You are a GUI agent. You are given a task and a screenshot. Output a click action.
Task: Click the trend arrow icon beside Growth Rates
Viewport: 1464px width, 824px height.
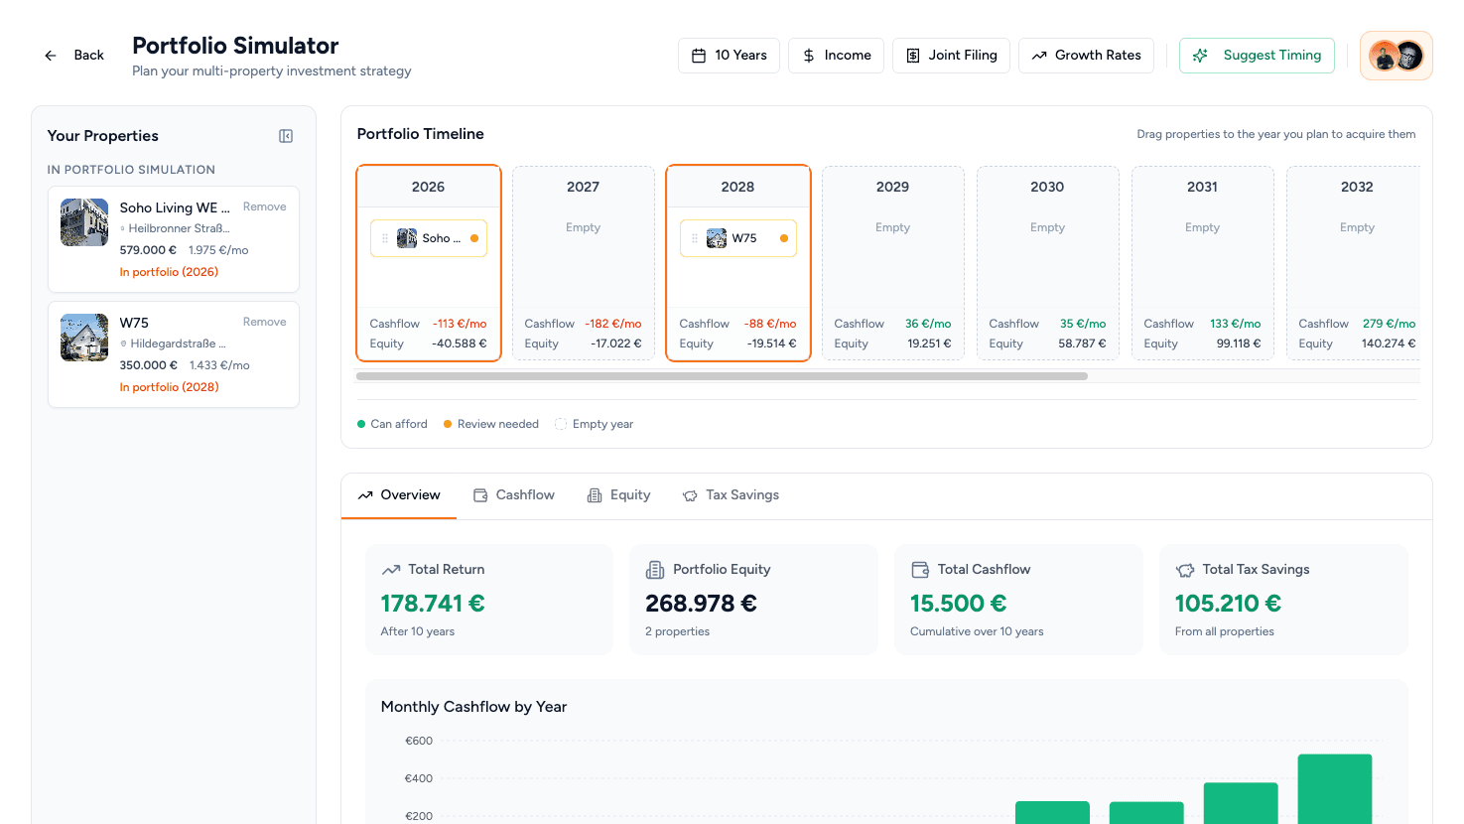(x=1039, y=56)
